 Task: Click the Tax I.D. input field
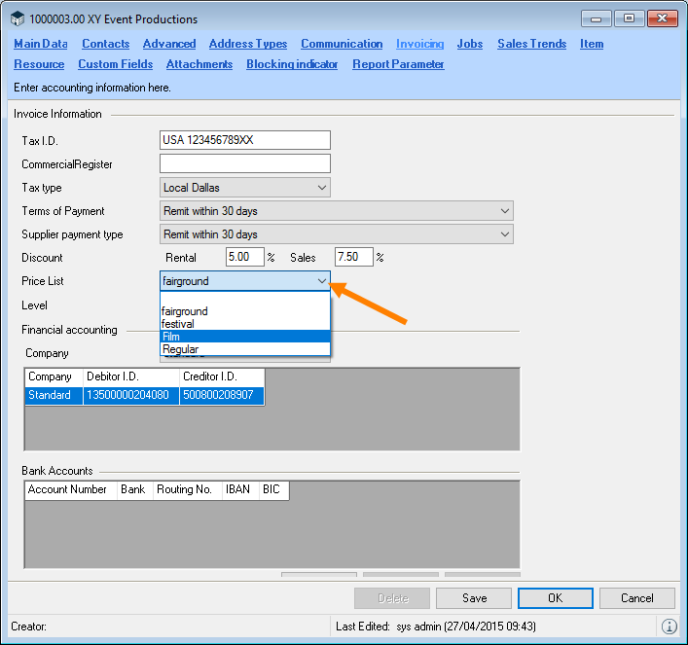coord(245,140)
